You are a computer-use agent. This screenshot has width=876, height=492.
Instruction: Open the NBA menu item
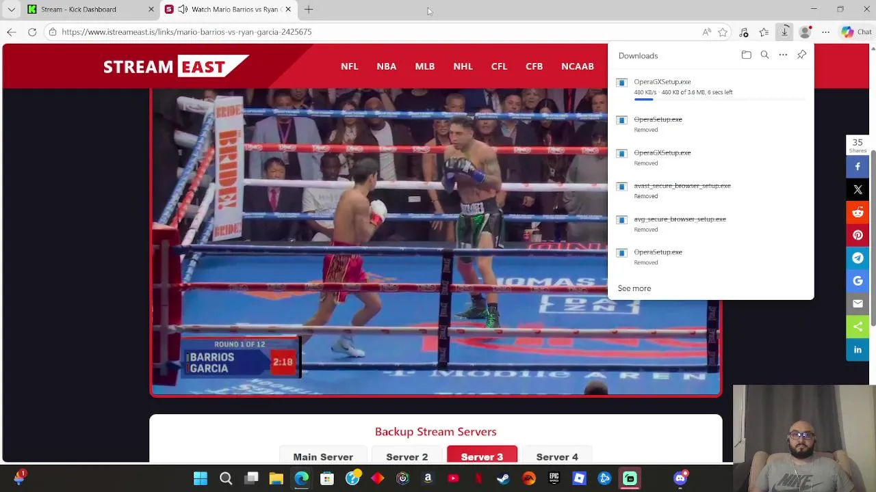coord(386,66)
